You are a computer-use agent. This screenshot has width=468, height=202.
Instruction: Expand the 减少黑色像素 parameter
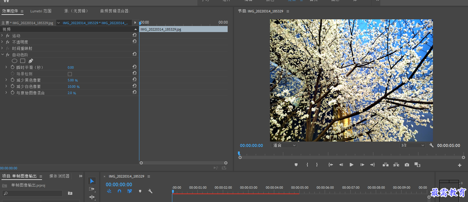click(6, 80)
